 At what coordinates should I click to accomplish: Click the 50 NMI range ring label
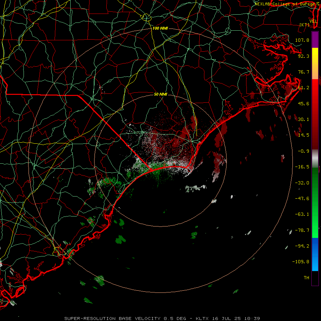point(161,94)
